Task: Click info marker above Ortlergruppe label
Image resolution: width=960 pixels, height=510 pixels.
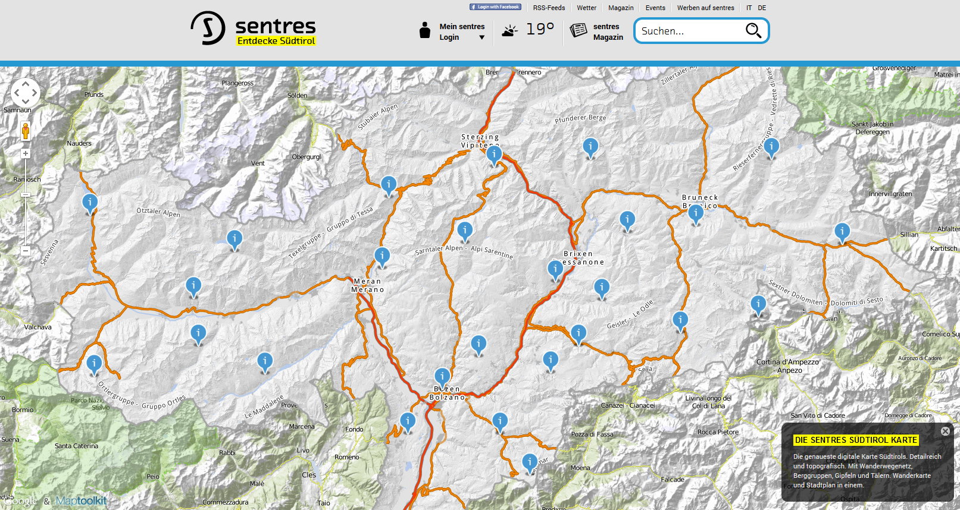Action: coord(94,365)
